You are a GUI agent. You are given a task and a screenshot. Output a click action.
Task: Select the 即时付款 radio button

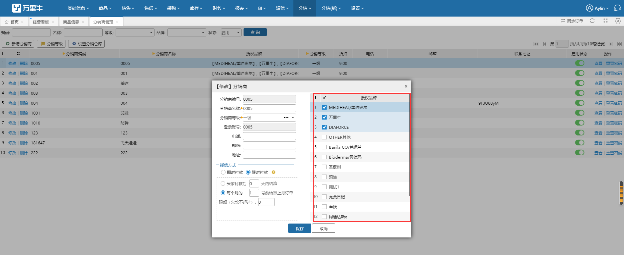pyautogui.click(x=223, y=172)
